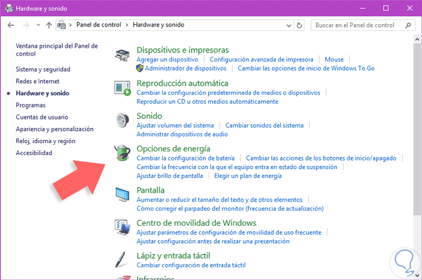Click Cambiar las acciones de los botones de inicio/apagado
Viewport: 422px width, 280px height.
(321, 158)
